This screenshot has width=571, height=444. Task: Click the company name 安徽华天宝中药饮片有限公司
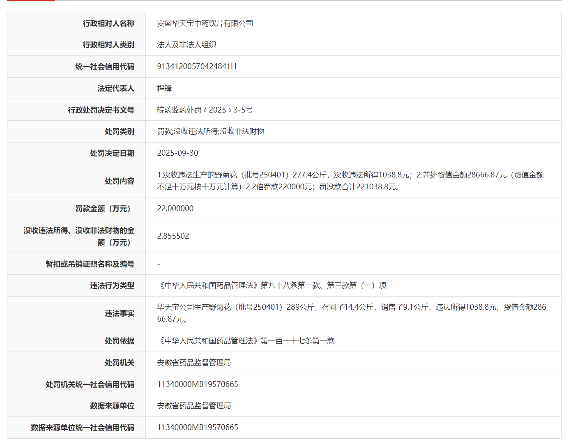pyautogui.click(x=205, y=23)
